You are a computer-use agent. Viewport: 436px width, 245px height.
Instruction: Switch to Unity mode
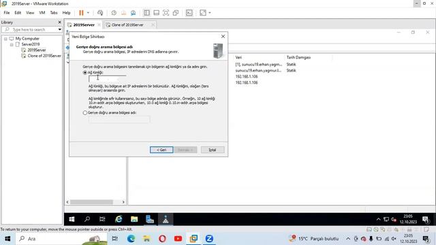coord(176,13)
